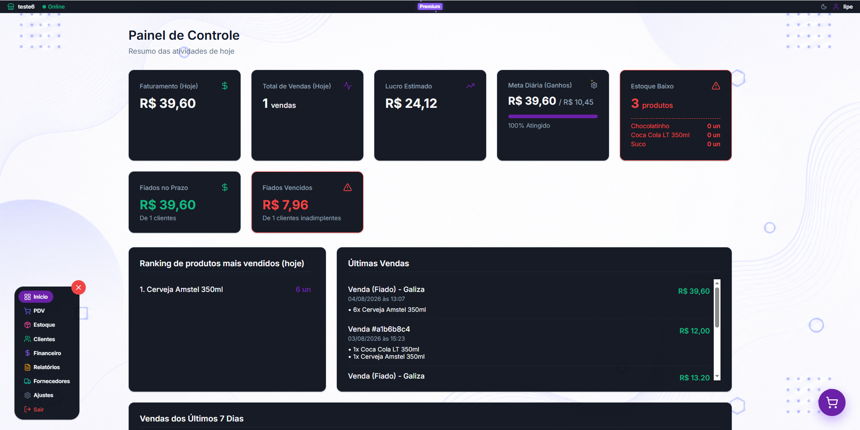Click 'De 1 clientes inadimplentes' text
Screen dimensions: 860x430
tap(302, 218)
